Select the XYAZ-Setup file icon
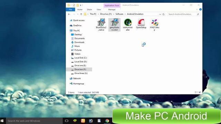221x124 pixels. click(154, 24)
